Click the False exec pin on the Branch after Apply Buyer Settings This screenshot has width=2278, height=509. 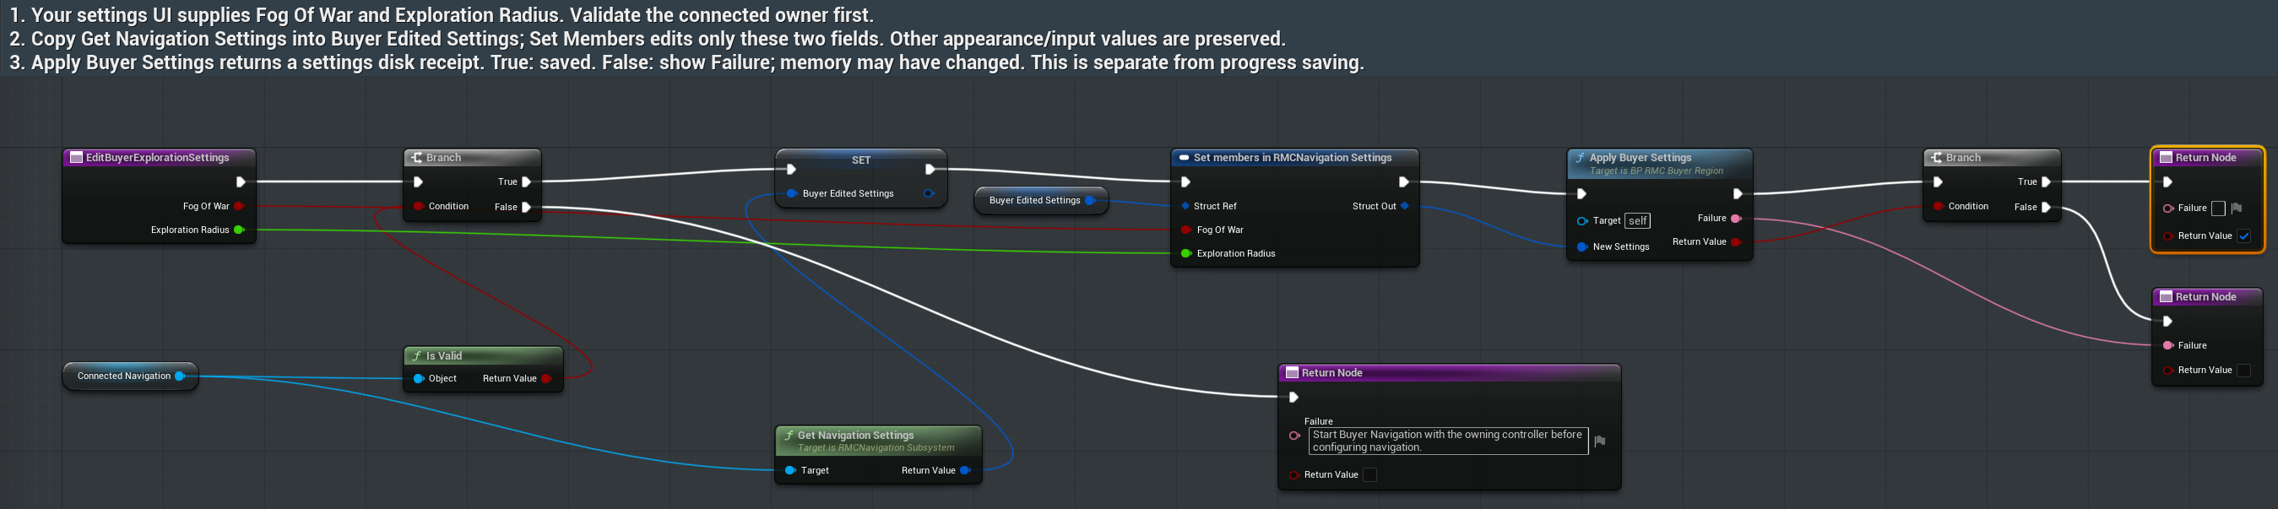(2046, 207)
